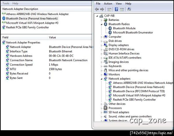Collapse the Network adapters node
Image resolution: width=174 pixels, height=136 pixels.
tap(101, 79)
